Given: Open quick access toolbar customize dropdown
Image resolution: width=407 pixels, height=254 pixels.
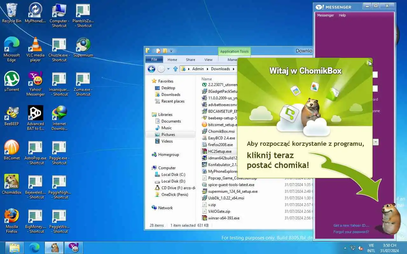Looking at the screenshot, I should (x=171, y=51).
